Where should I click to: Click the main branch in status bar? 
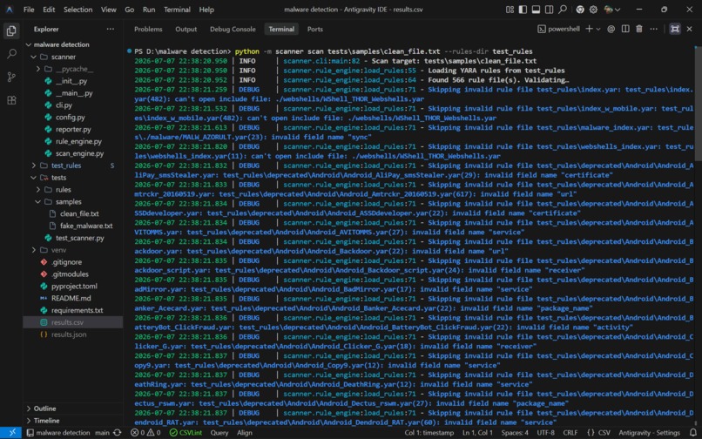(102, 433)
